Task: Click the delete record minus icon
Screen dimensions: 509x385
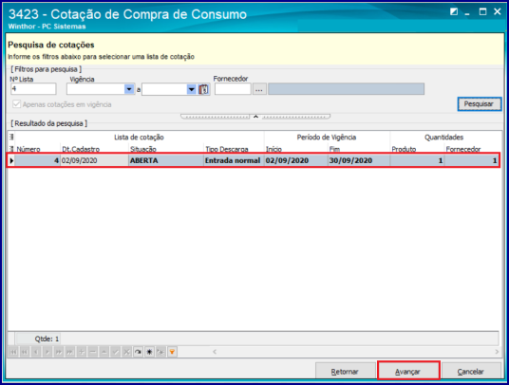Action: (x=93, y=352)
